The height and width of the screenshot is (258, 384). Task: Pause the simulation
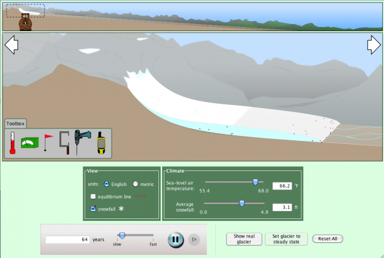point(175,239)
